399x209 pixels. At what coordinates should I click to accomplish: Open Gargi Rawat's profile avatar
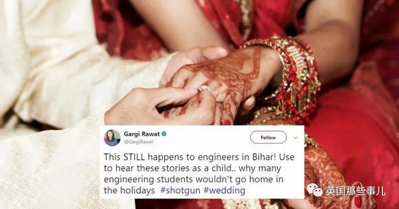(112, 138)
